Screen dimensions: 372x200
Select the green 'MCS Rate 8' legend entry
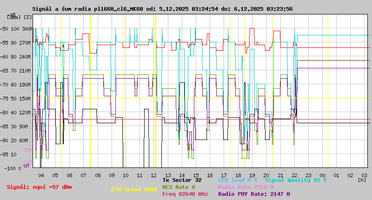[x=179, y=187]
